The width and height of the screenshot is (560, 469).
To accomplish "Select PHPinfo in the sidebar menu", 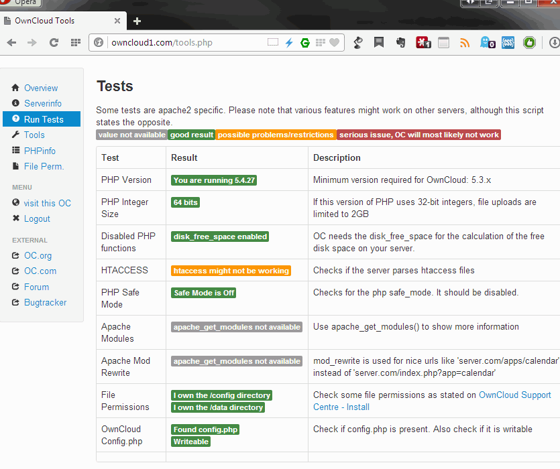I will pyautogui.click(x=40, y=151).
